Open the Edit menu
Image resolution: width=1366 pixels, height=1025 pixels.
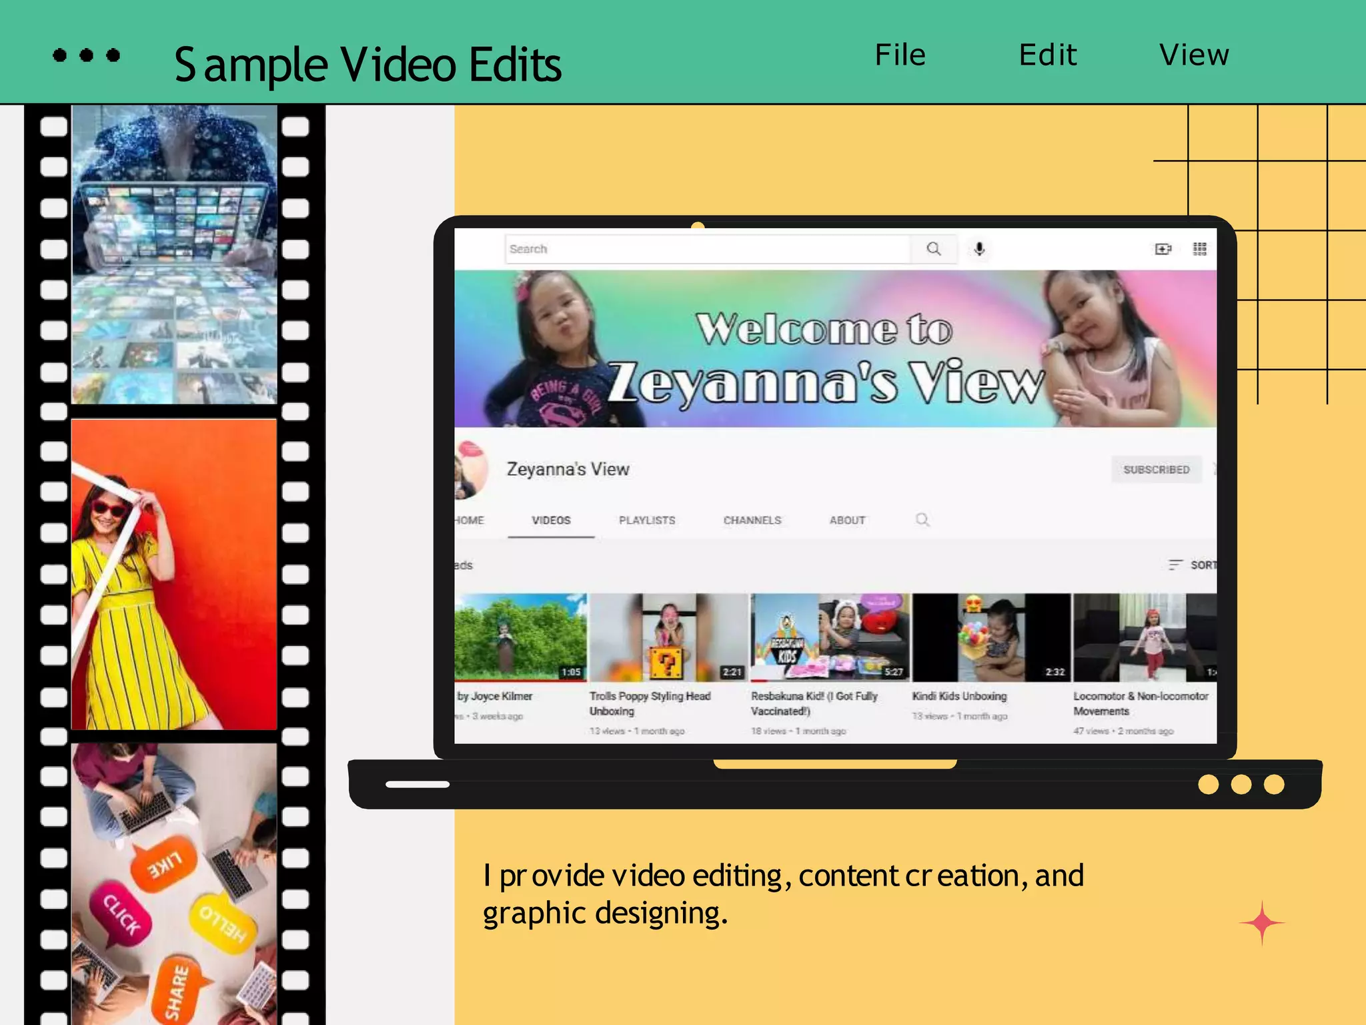tap(1047, 55)
